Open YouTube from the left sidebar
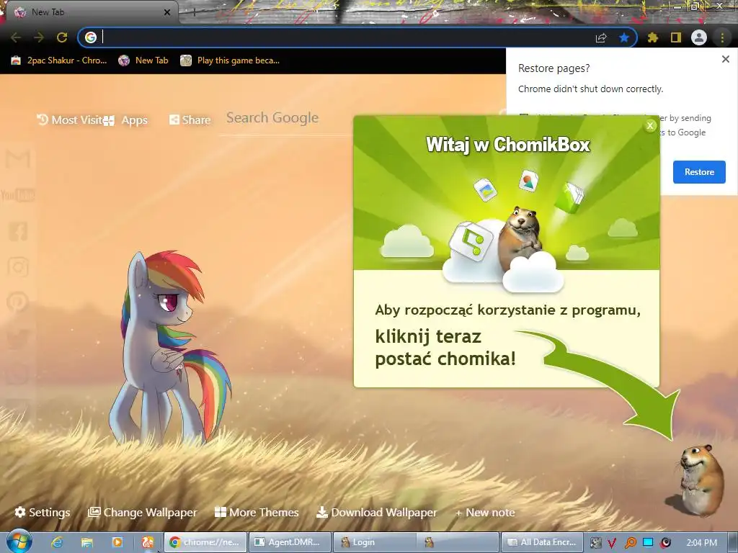Screen dimensions: 738x553 click(x=18, y=194)
